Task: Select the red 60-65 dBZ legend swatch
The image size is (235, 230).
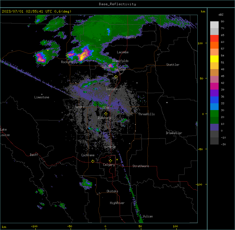Action: (x=214, y=38)
